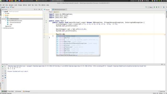Image resolution: width=167 pixels, height=94 pixels.
Task: Click the main() breadcrumb above the editor
Action: tap(56, 12)
